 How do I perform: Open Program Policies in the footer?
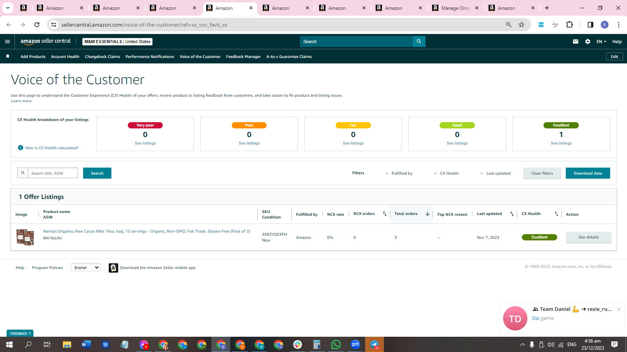point(47,268)
